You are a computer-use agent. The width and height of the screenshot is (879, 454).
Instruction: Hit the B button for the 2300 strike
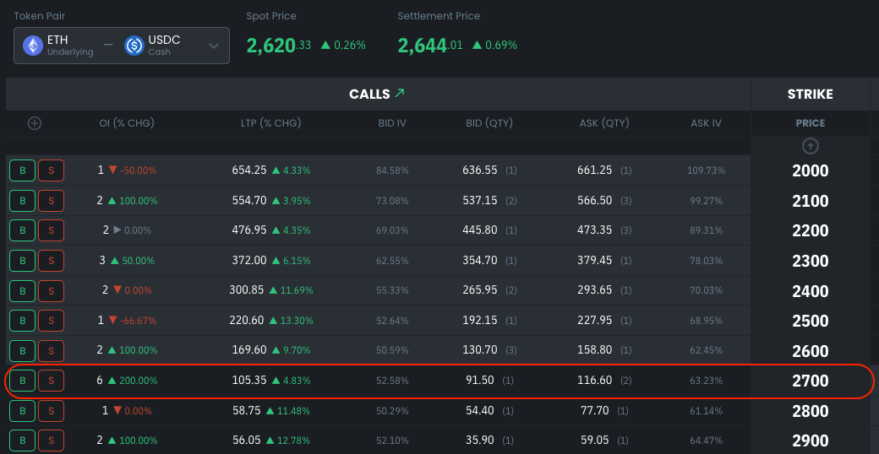(22, 261)
